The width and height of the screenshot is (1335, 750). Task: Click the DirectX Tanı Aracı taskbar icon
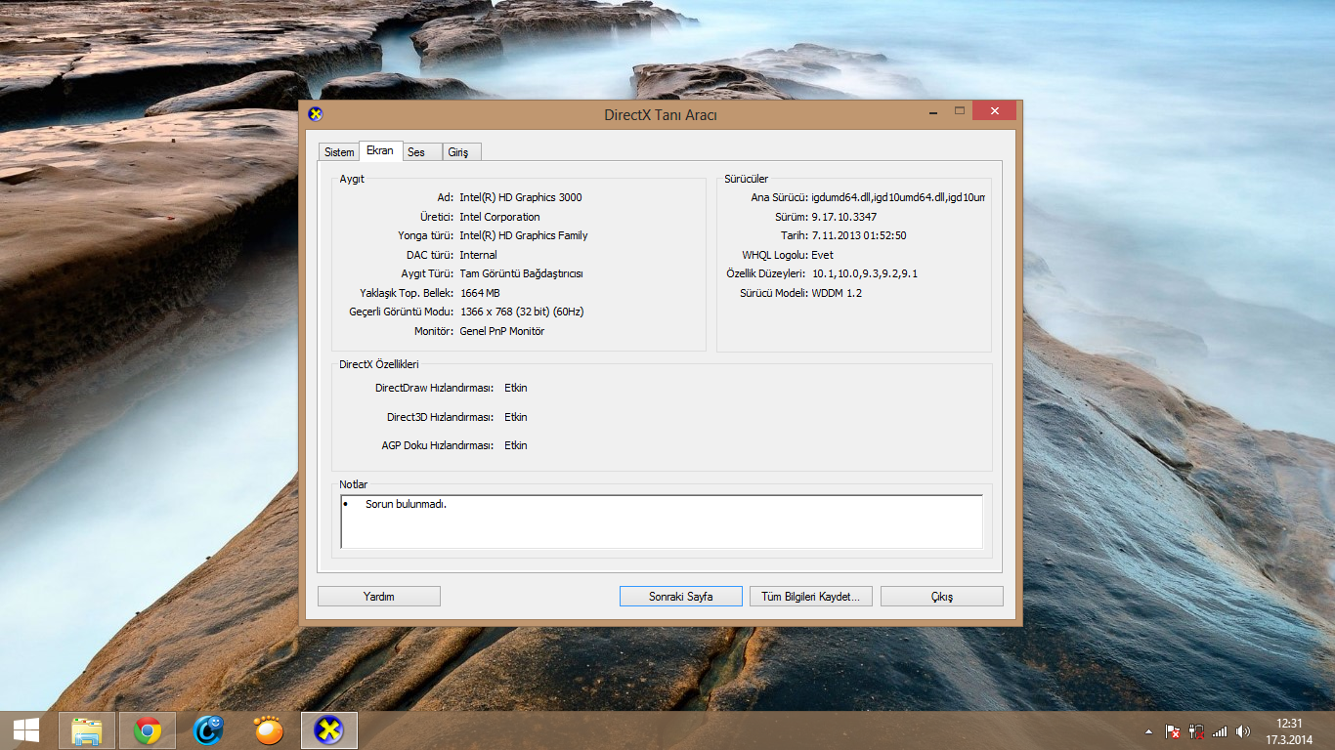(329, 730)
